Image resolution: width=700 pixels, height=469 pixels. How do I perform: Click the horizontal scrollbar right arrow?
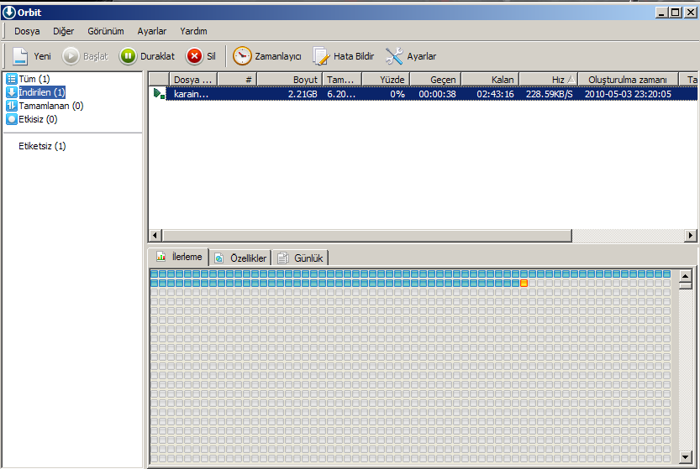point(691,236)
